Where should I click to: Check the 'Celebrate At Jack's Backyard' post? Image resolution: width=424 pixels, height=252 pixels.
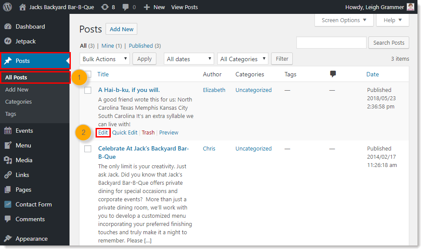88,149
